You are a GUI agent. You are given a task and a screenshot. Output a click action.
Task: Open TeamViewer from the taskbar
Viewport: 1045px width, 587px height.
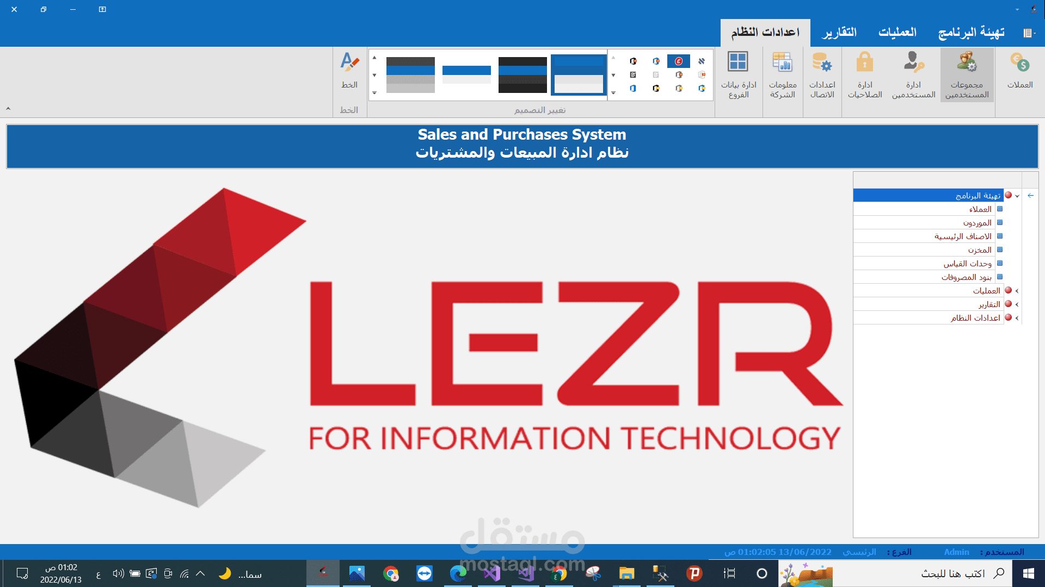click(x=424, y=573)
